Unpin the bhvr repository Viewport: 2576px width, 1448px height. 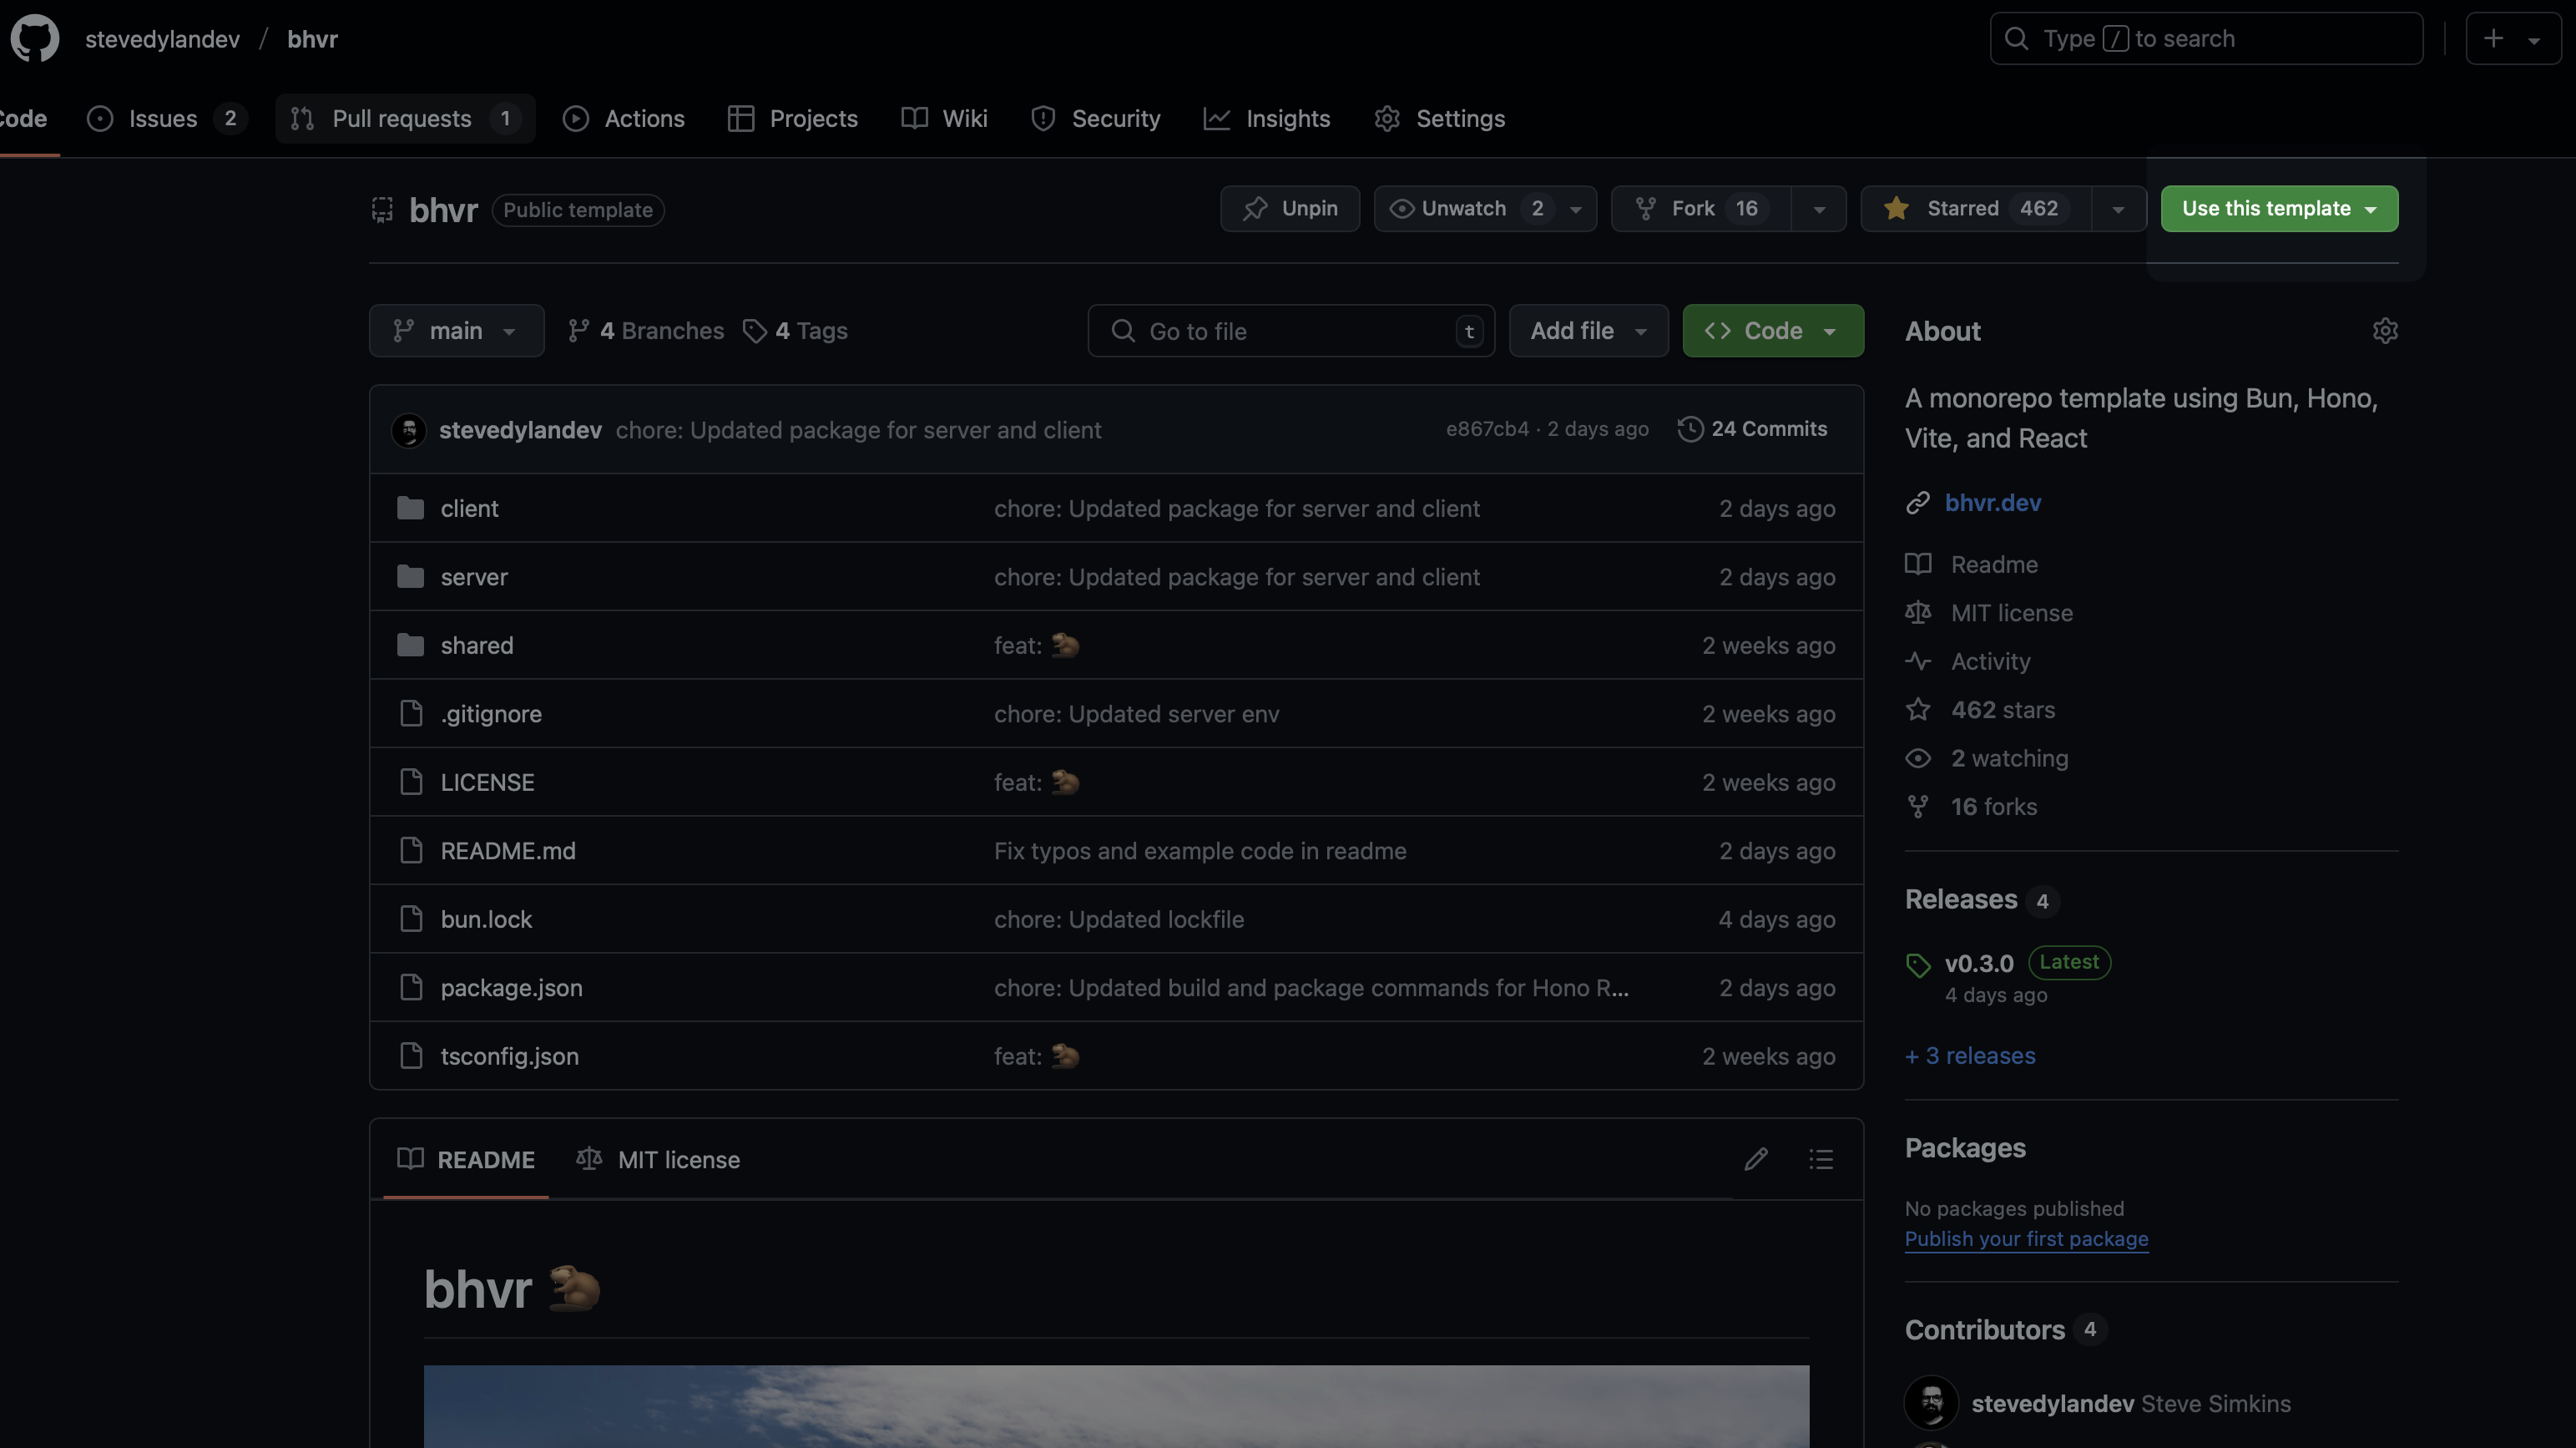coord(1290,208)
